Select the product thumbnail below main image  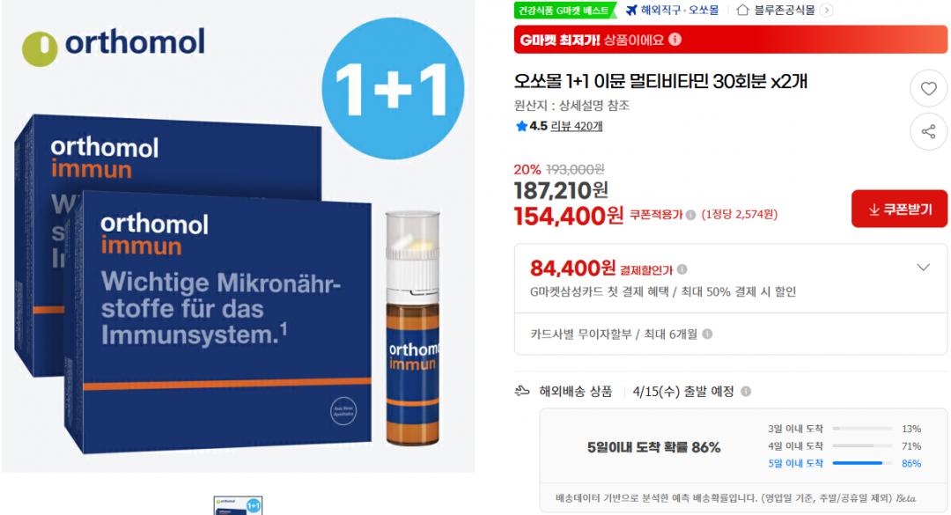coord(238,505)
